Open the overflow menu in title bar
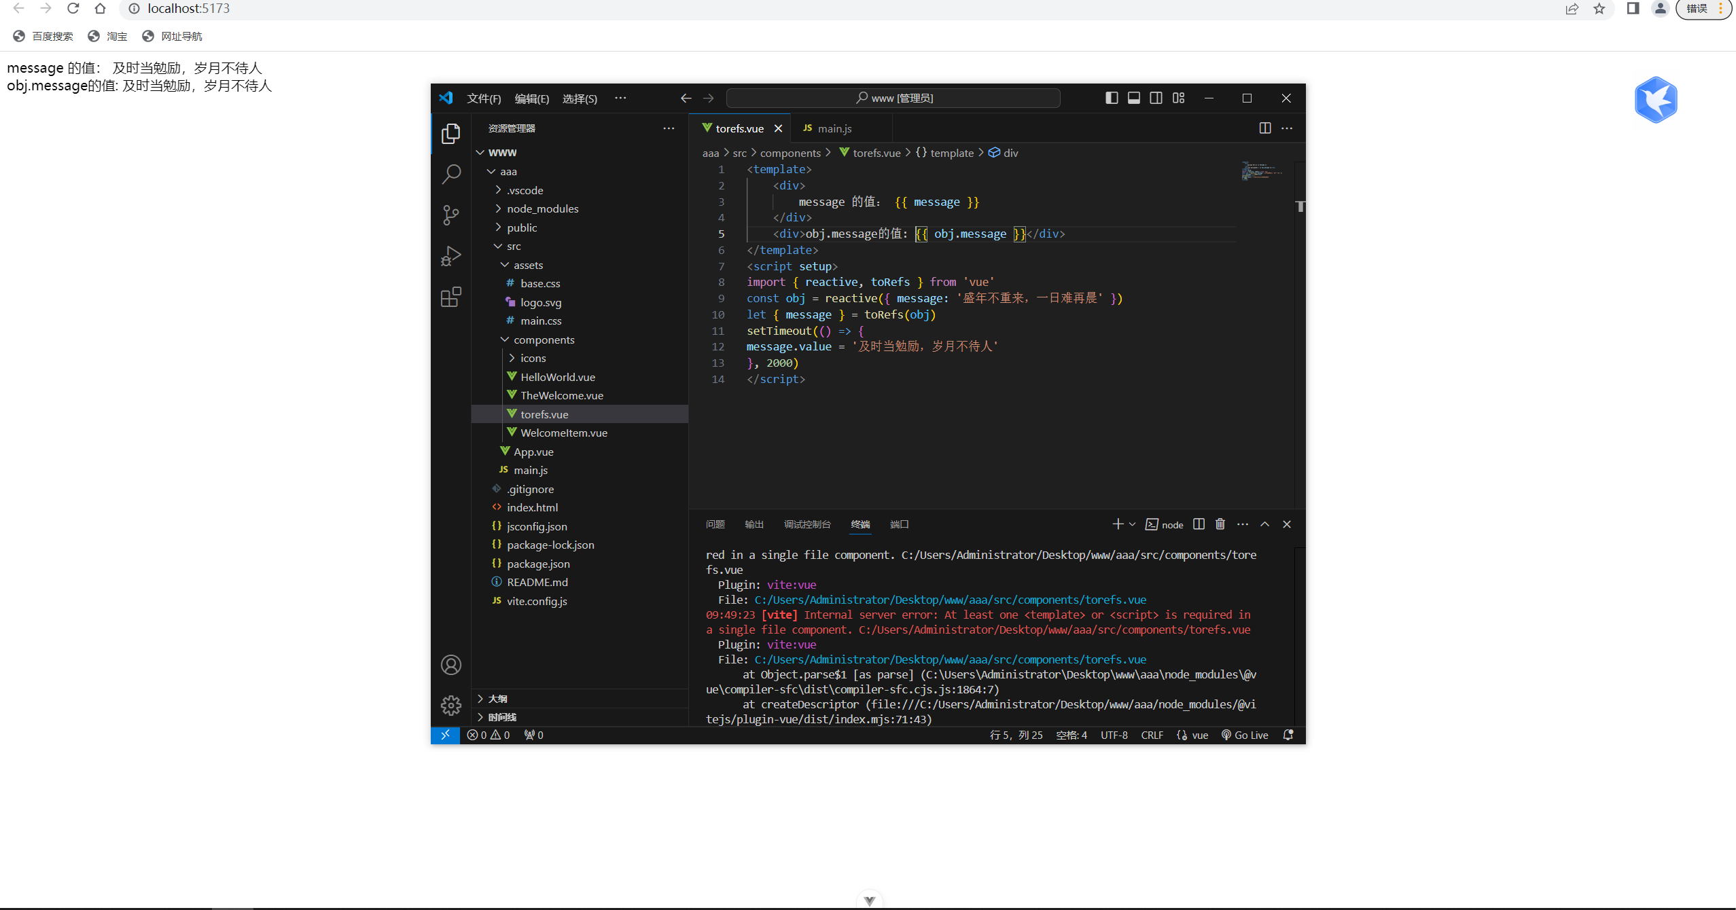Viewport: 1736px width, 910px height. tap(620, 98)
